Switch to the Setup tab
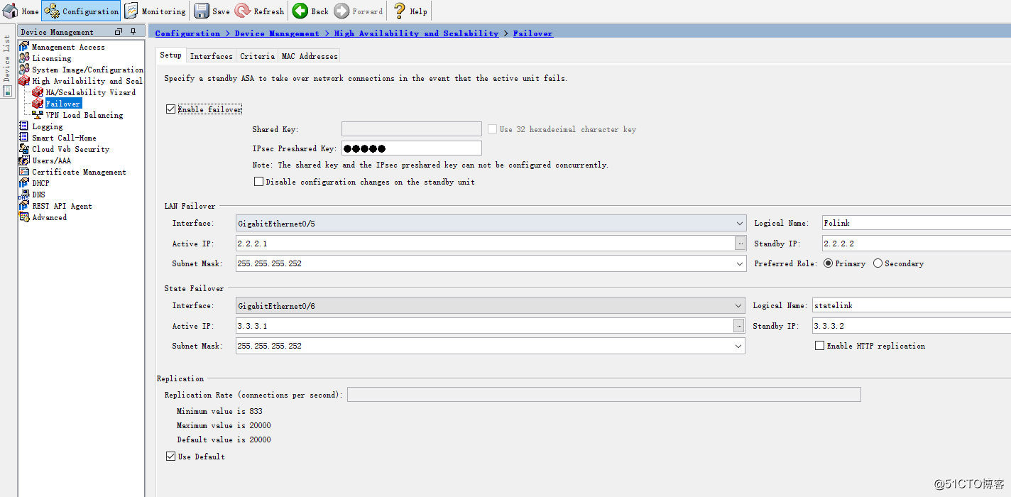Image resolution: width=1011 pixels, height=497 pixels. pos(170,55)
